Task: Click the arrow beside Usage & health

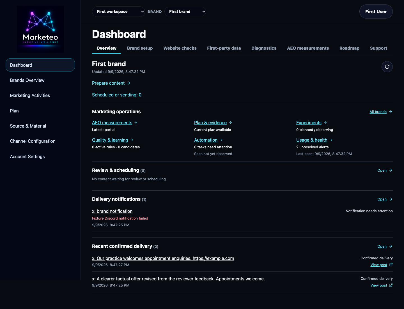Action: click(x=331, y=140)
